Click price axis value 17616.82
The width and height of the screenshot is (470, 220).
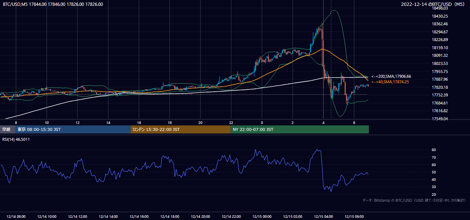(439, 111)
